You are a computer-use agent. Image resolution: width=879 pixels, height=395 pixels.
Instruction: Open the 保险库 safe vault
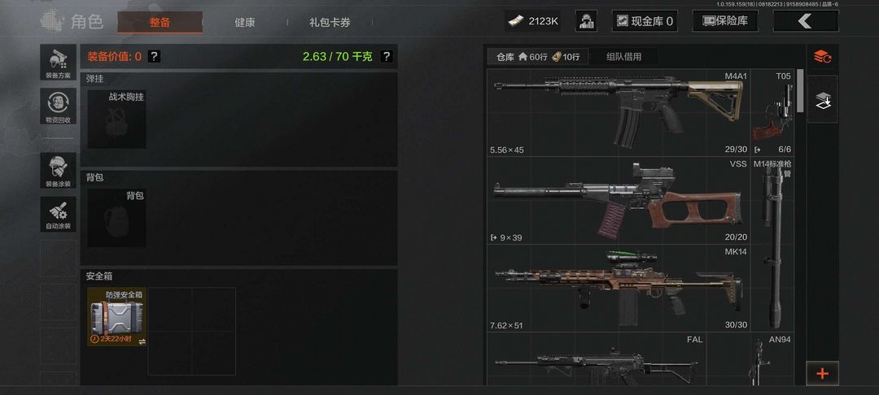[725, 21]
